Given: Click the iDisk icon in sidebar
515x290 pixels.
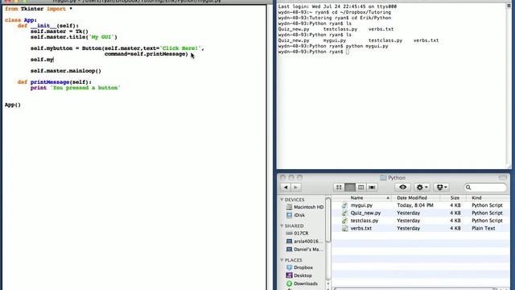Looking at the screenshot, I should (x=289, y=215).
